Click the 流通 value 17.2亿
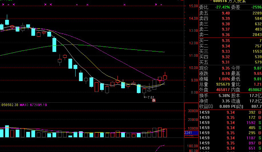Viewport: 262px width, 152px height. click(256, 101)
